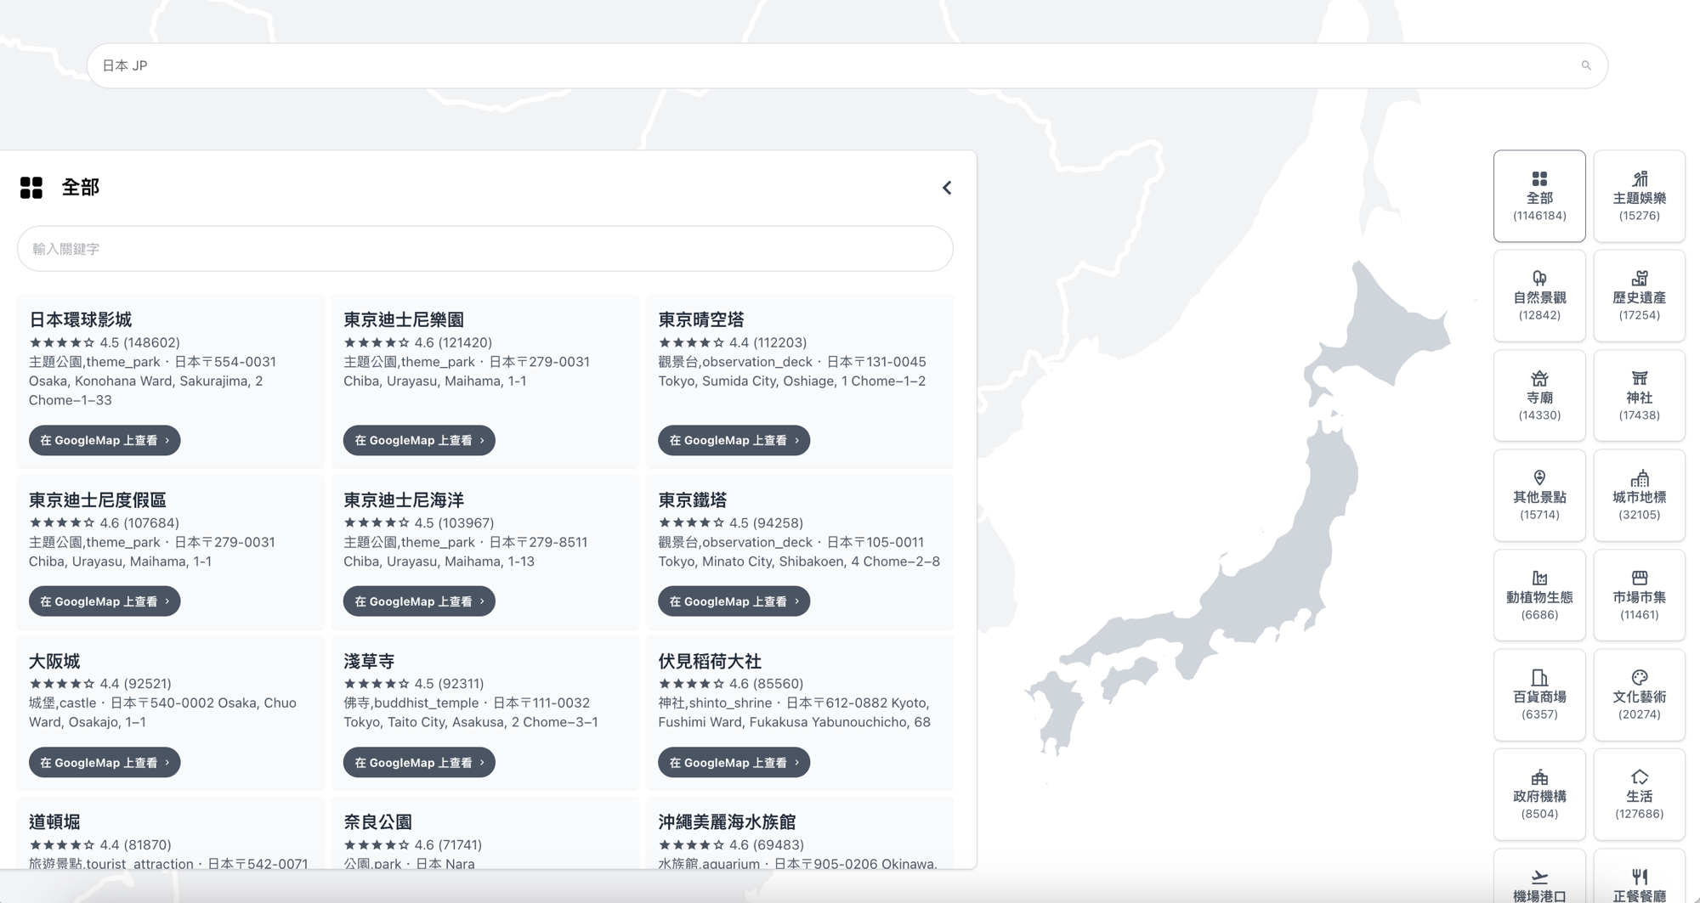Click the 4.4 (112203) rating text
Screen dimensions: 1700x903
768,342
